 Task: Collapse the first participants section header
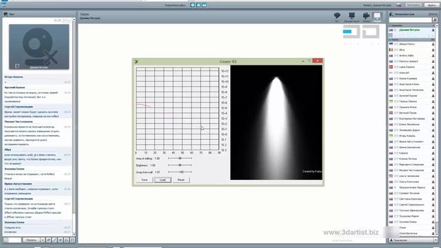[412, 25]
